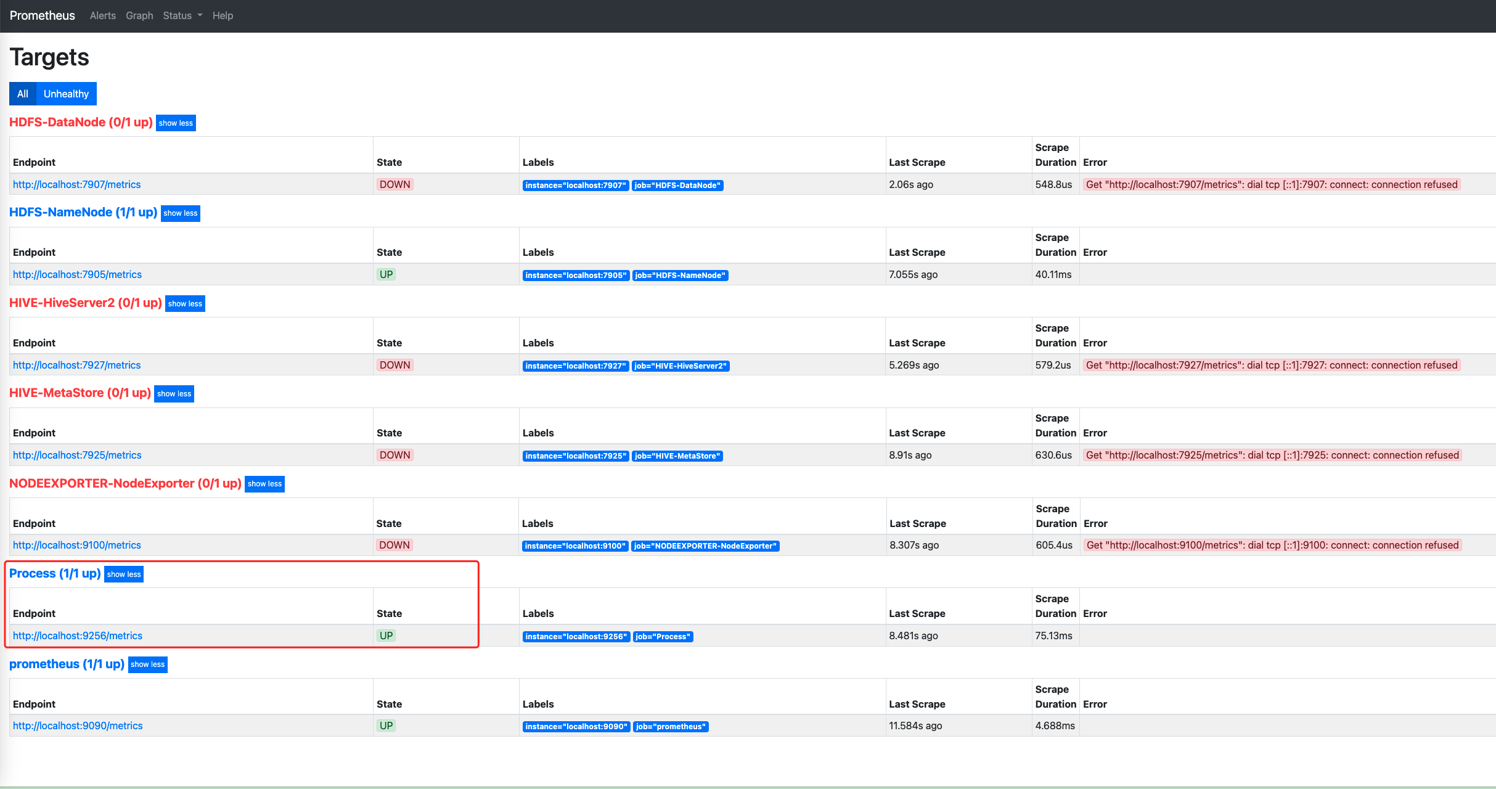This screenshot has width=1496, height=789.
Task: Collapse NODEEXPORTER-NodeExporter group
Action: pos(264,484)
